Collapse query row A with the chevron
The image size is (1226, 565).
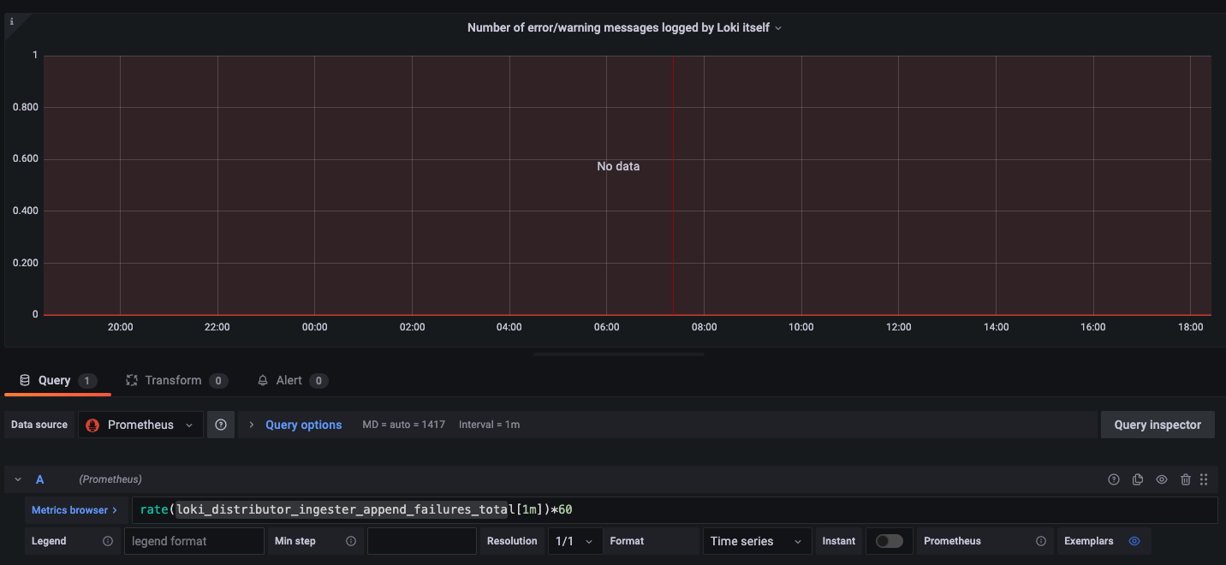17,479
